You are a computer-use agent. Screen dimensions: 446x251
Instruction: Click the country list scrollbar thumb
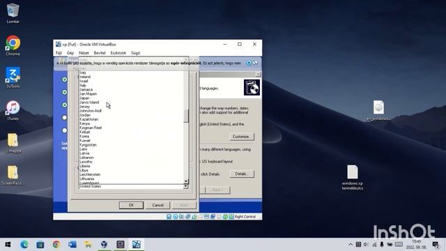click(186, 116)
